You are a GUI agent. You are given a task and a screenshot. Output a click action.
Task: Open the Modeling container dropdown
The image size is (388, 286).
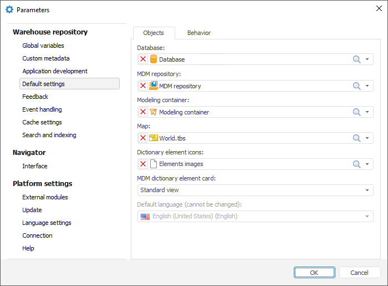367,112
